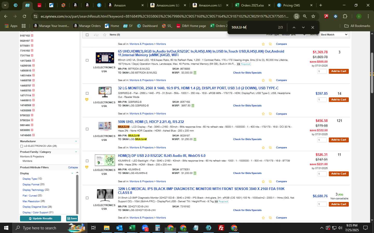The height and width of the screenshot is (233, 374).
Task: Open the 50UL3J-M product thumbnail
Action: click(x=105, y=126)
